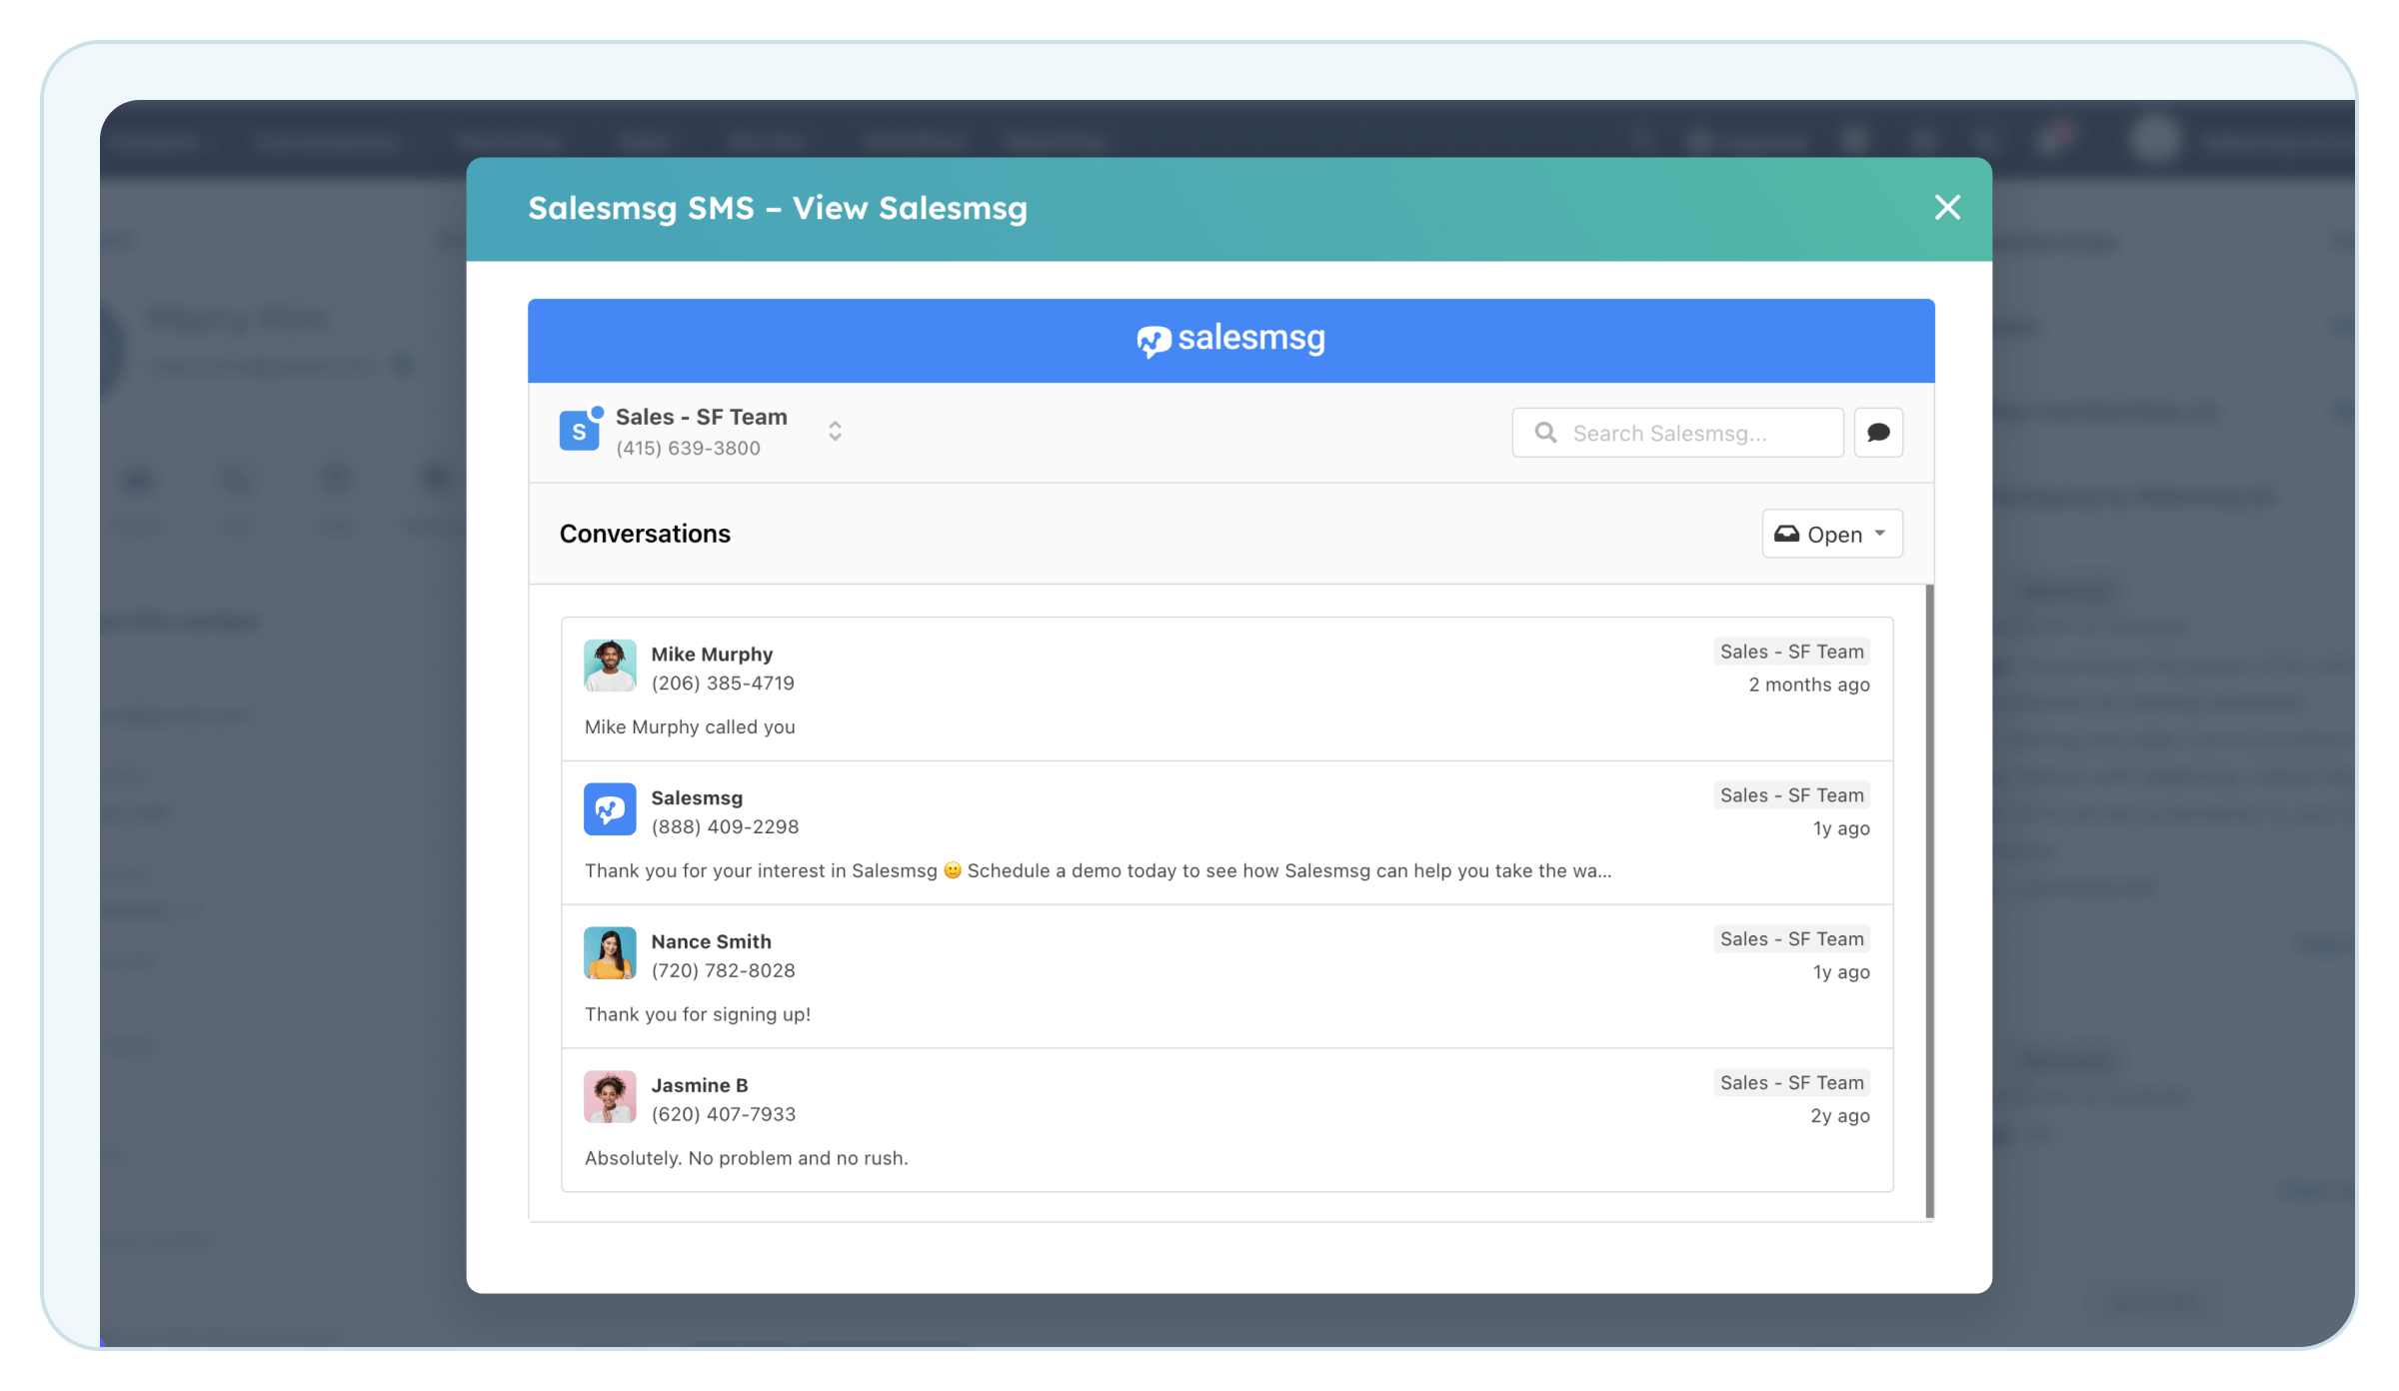Click the Salesmsg logo in the blue banner
This screenshot has height=1391, width=2399.
(1229, 339)
